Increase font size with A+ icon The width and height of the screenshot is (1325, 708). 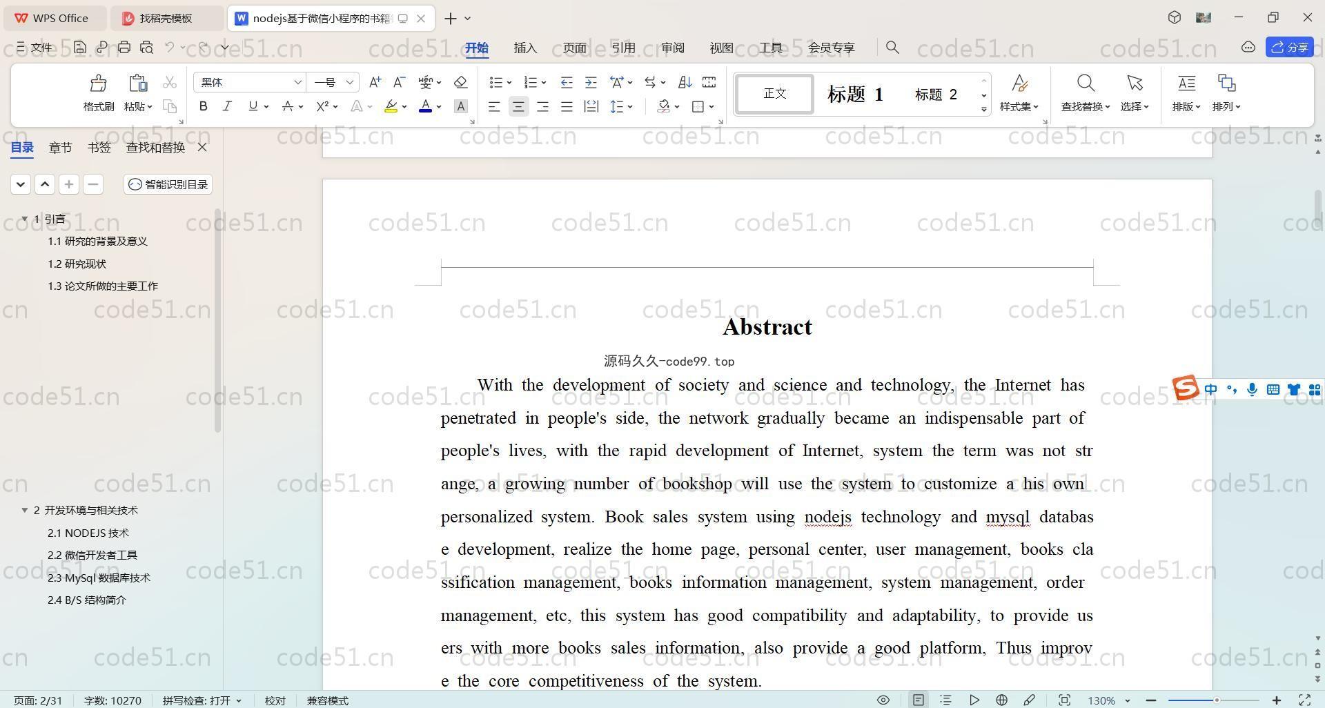pos(375,82)
